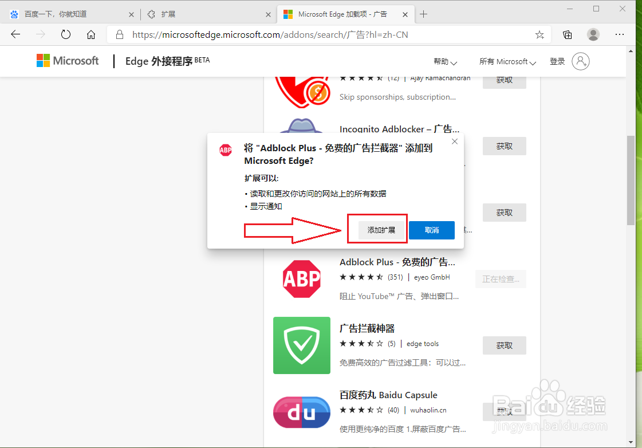Open the Edge settings and more menu
Image resolution: width=642 pixels, height=448 pixels.
tap(620, 35)
